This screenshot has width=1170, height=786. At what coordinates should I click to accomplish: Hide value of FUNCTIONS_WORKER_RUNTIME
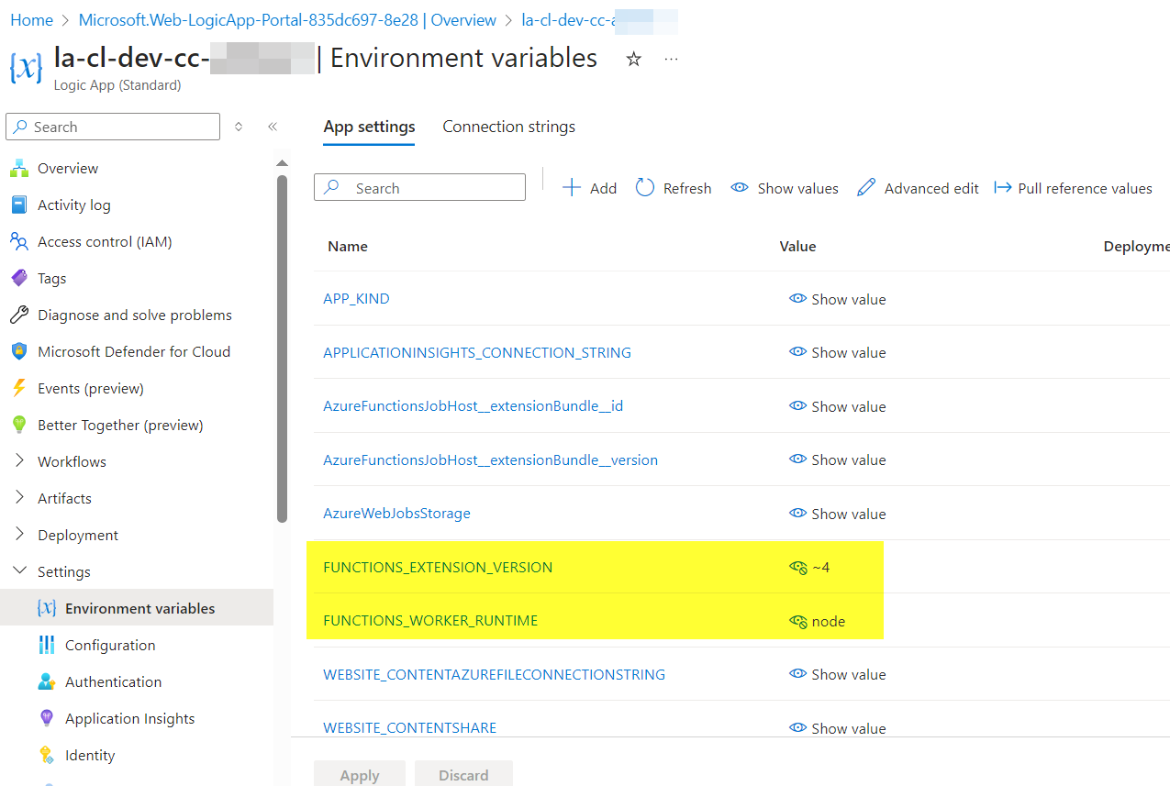(797, 621)
